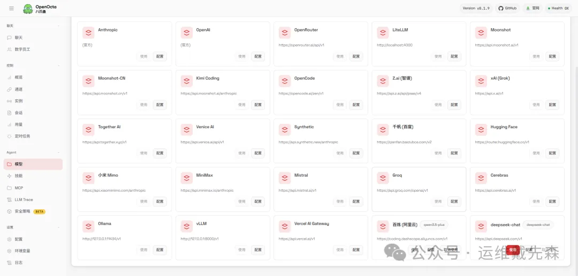Click 配置 on the Venice AI card

point(257,153)
